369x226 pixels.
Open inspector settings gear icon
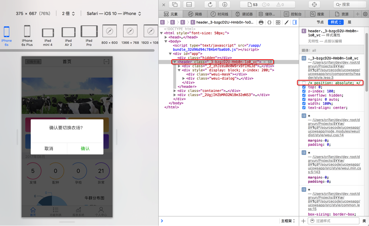[365, 14]
